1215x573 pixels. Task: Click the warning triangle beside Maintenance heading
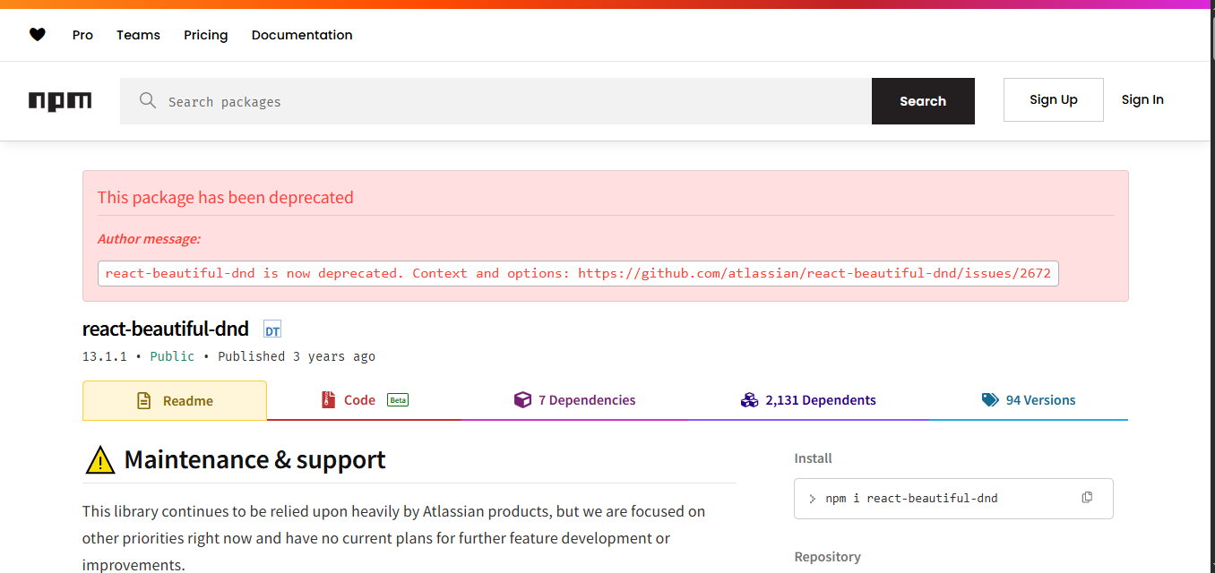click(x=99, y=459)
